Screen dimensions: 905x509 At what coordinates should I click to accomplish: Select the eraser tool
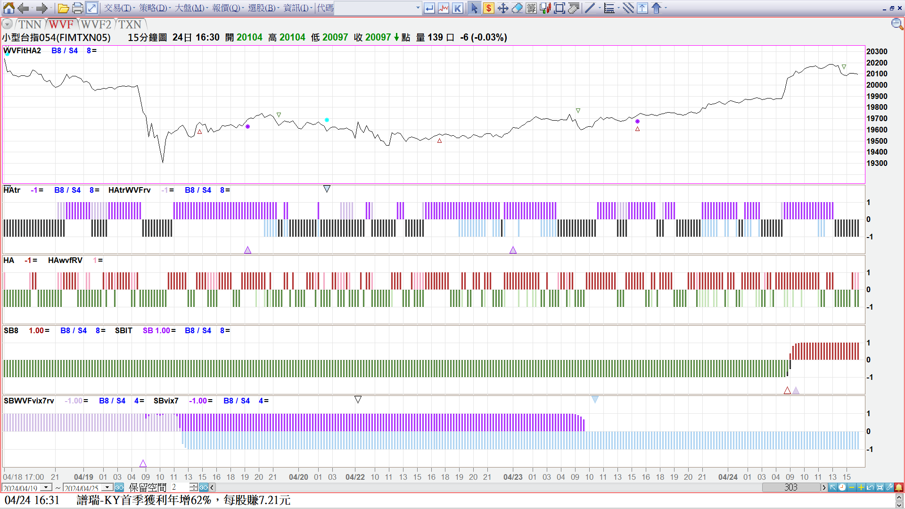click(x=517, y=8)
